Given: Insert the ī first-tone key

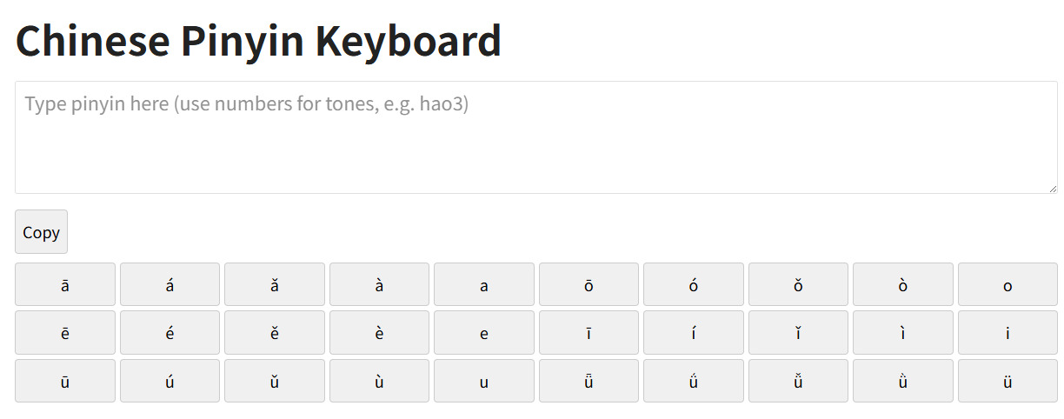Looking at the screenshot, I should [x=589, y=333].
